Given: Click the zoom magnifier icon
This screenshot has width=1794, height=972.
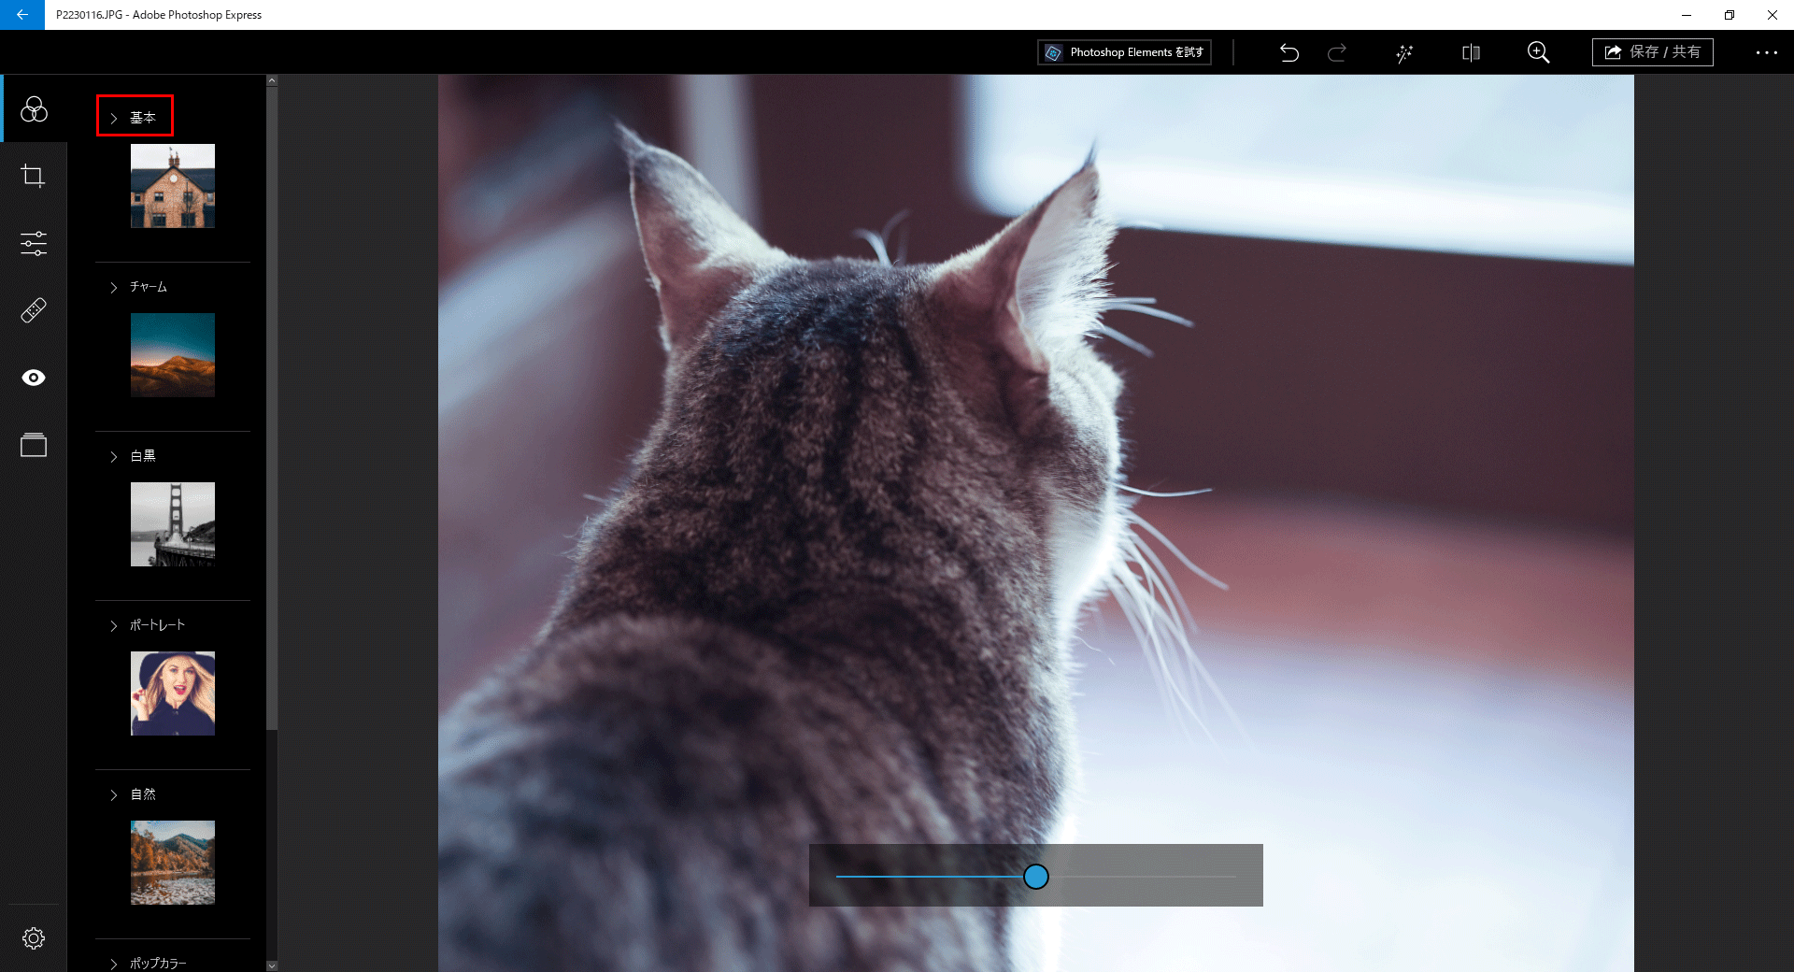Looking at the screenshot, I should click(1538, 52).
